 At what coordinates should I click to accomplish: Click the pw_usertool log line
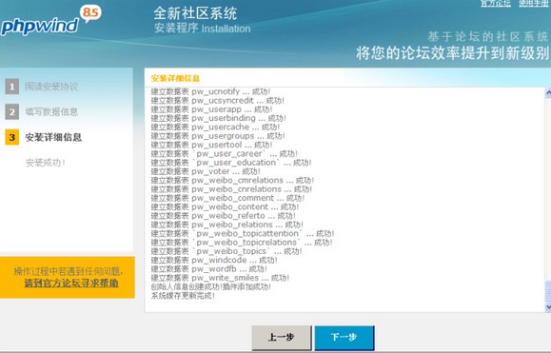211,145
